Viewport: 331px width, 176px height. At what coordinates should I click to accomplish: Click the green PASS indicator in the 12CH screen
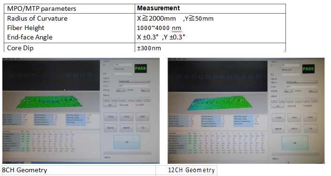point(308,69)
